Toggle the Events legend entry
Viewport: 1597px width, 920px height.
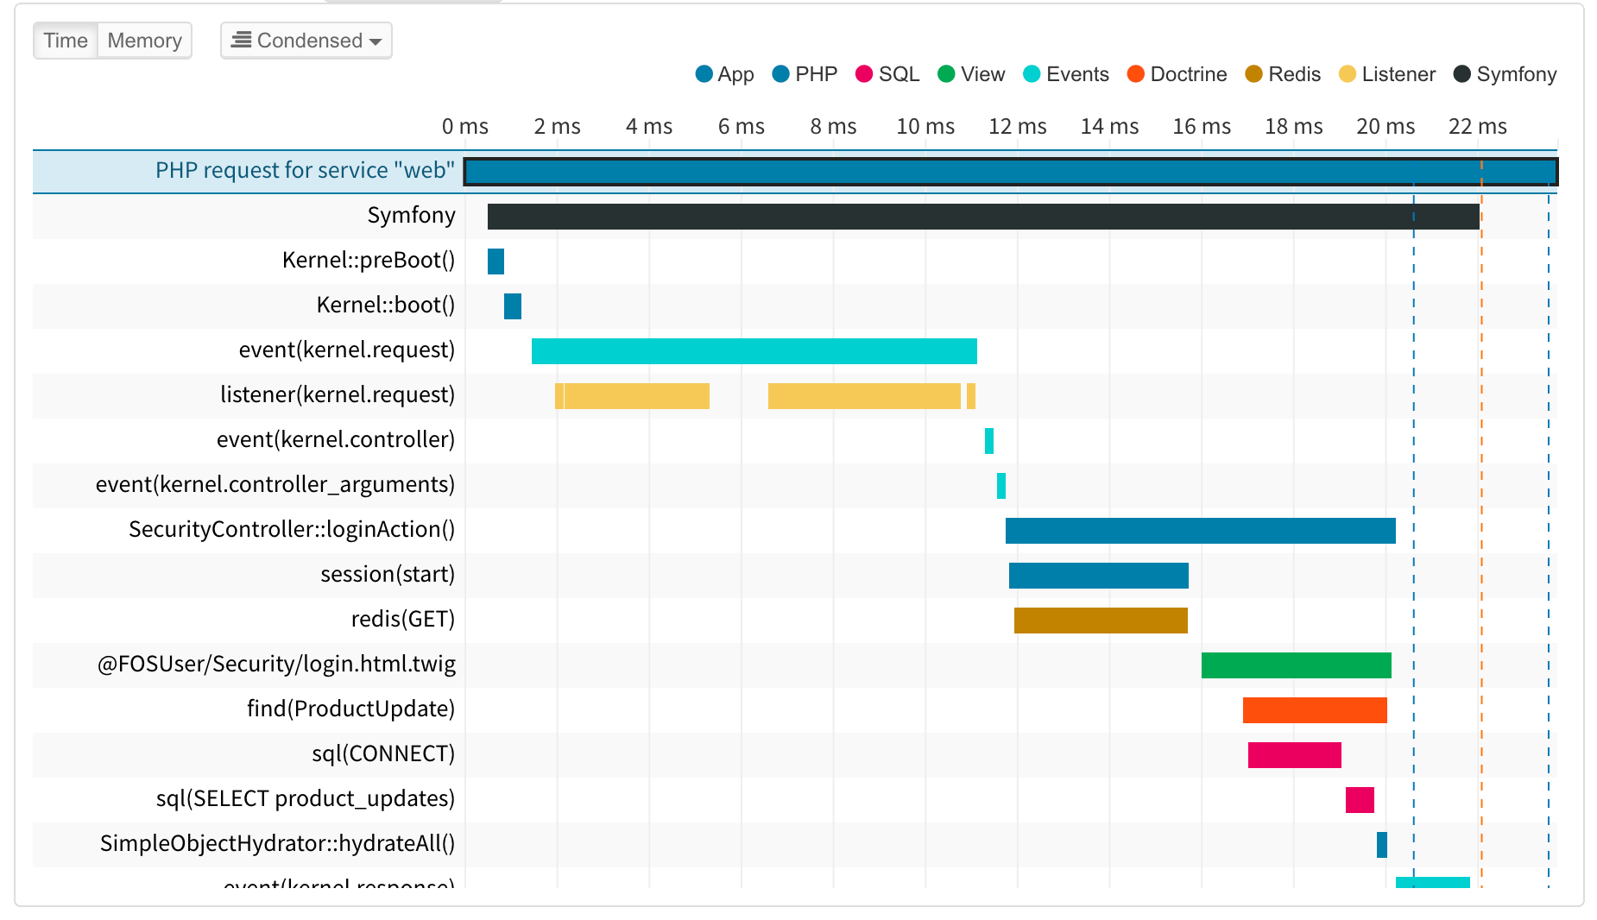click(1066, 74)
